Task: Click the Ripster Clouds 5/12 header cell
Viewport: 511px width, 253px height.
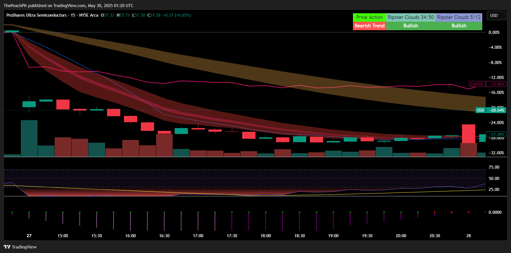Action: (x=459, y=17)
